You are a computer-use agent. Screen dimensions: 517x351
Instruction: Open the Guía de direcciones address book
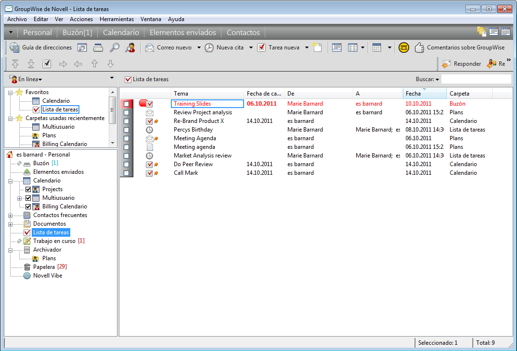[41, 48]
